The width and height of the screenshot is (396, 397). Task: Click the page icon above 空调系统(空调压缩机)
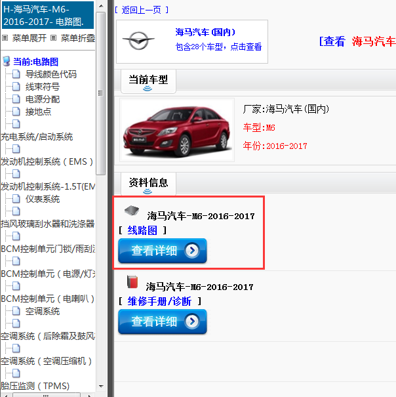[16, 348]
